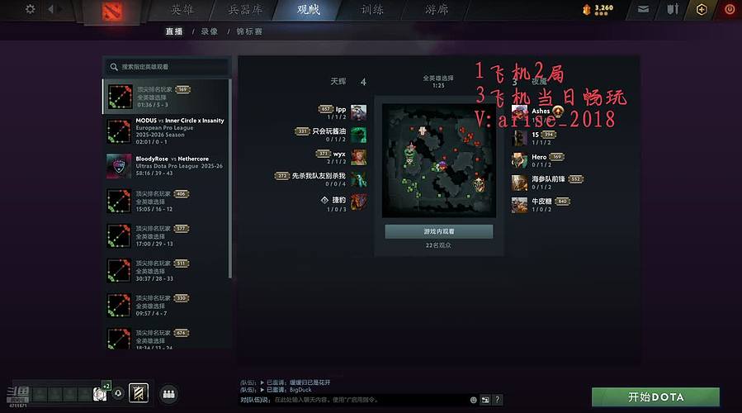The width and height of the screenshot is (742, 413).
Task: Click the 游戏内观看 watch in-game button
Action: tap(438, 231)
